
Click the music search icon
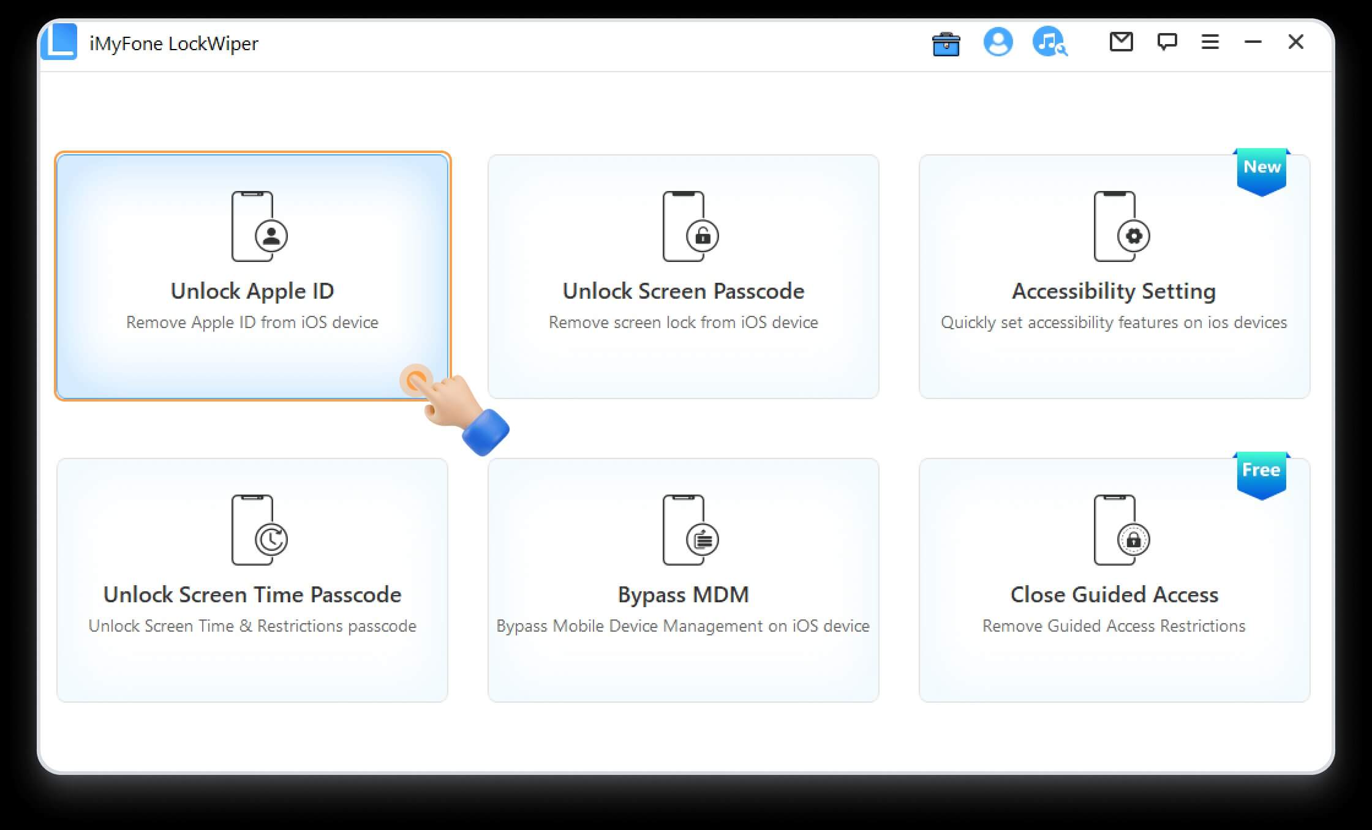1050,42
